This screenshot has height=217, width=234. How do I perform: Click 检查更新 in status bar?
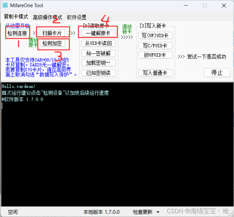[142, 212]
